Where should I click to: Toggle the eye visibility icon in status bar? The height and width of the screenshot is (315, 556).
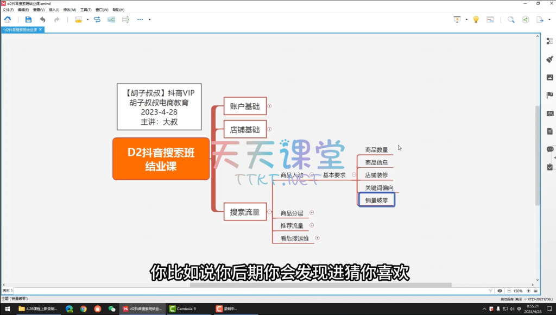coord(500,291)
